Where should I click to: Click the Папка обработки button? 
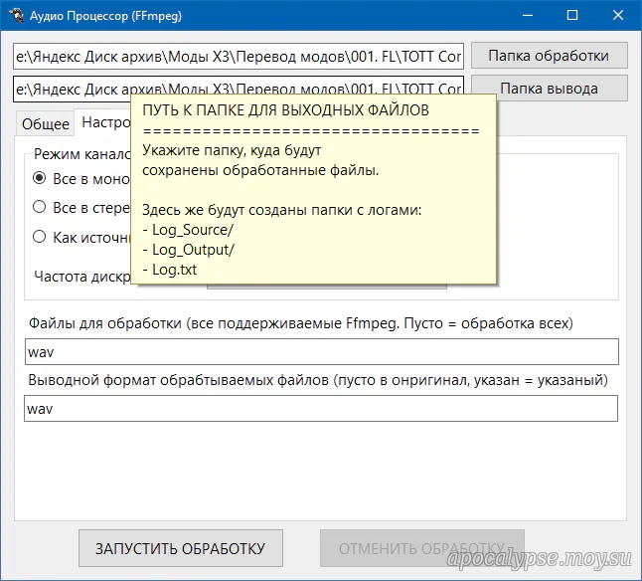(x=549, y=56)
